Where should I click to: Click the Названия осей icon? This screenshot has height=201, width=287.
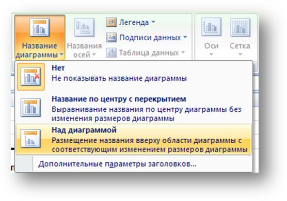click(x=84, y=27)
